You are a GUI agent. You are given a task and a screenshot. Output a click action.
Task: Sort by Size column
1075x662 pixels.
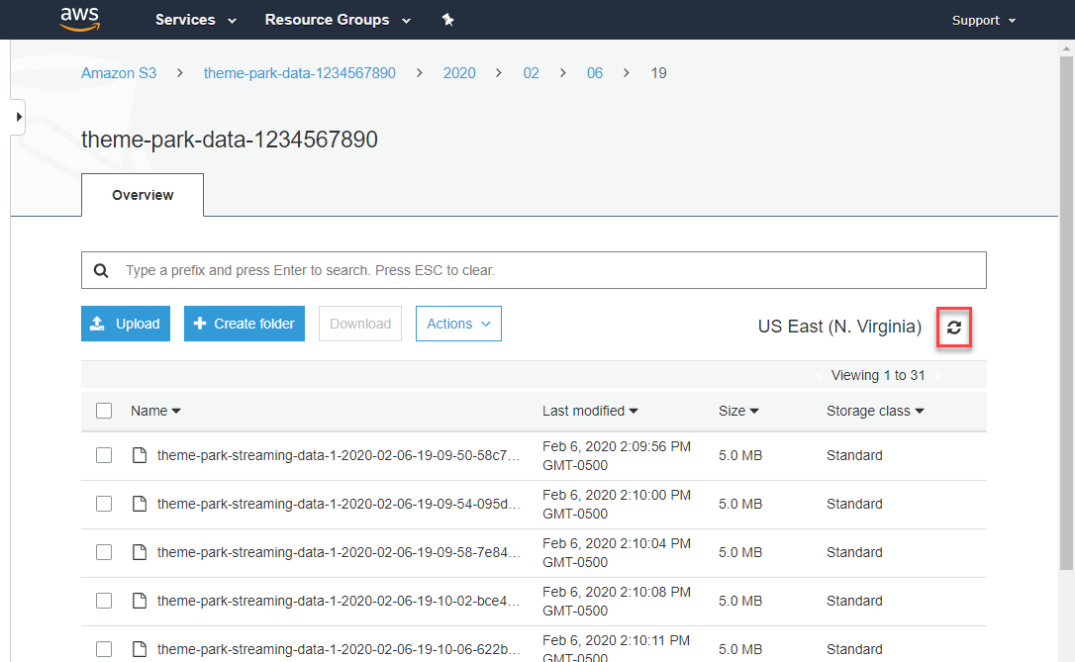coord(738,411)
